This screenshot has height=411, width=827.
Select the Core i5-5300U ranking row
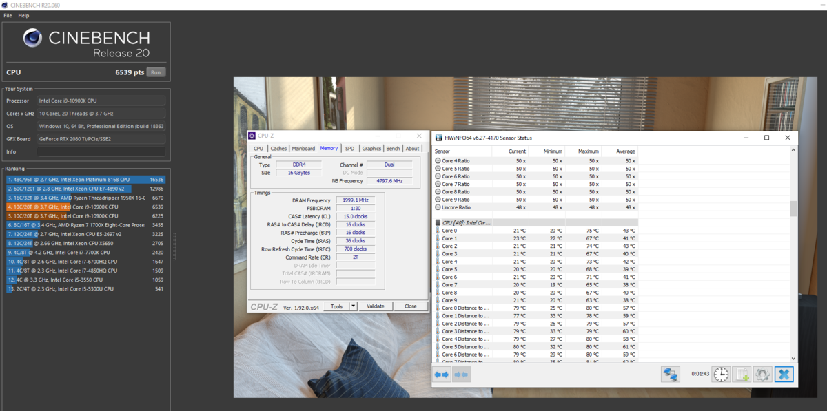86,289
